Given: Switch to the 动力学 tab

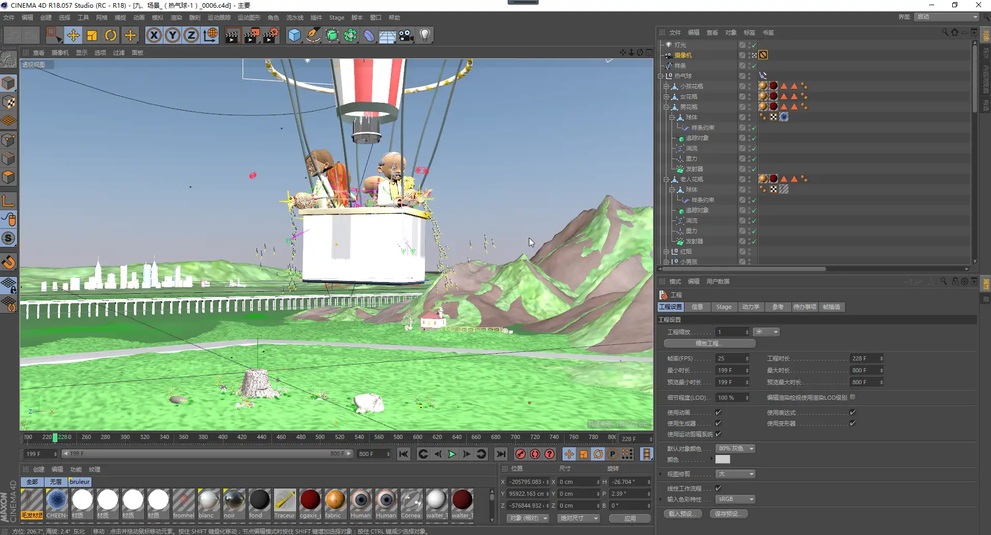Looking at the screenshot, I should click(x=751, y=307).
